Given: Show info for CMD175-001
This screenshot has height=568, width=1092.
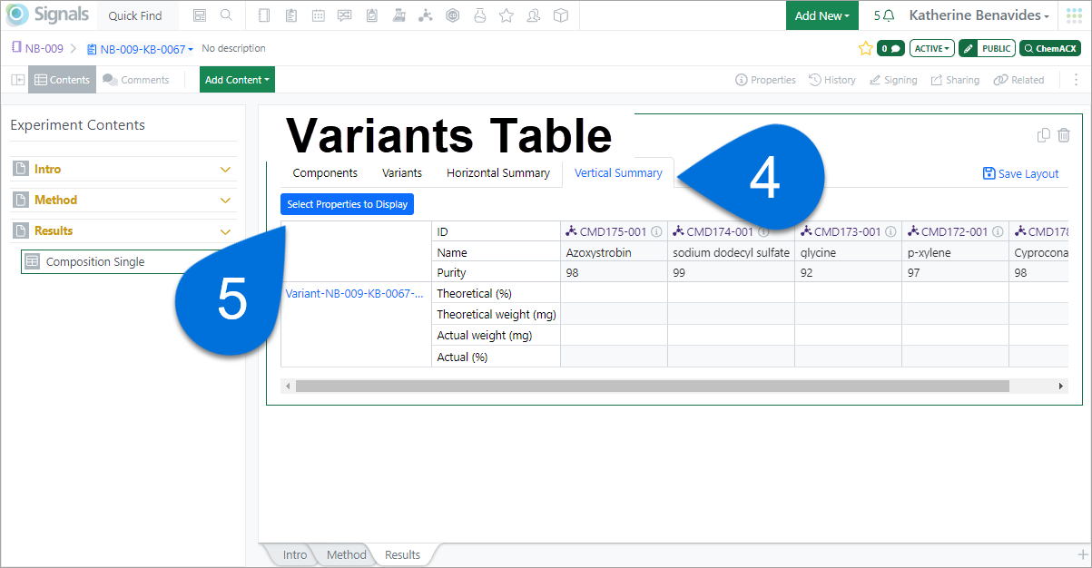Looking at the screenshot, I should tap(656, 232).
